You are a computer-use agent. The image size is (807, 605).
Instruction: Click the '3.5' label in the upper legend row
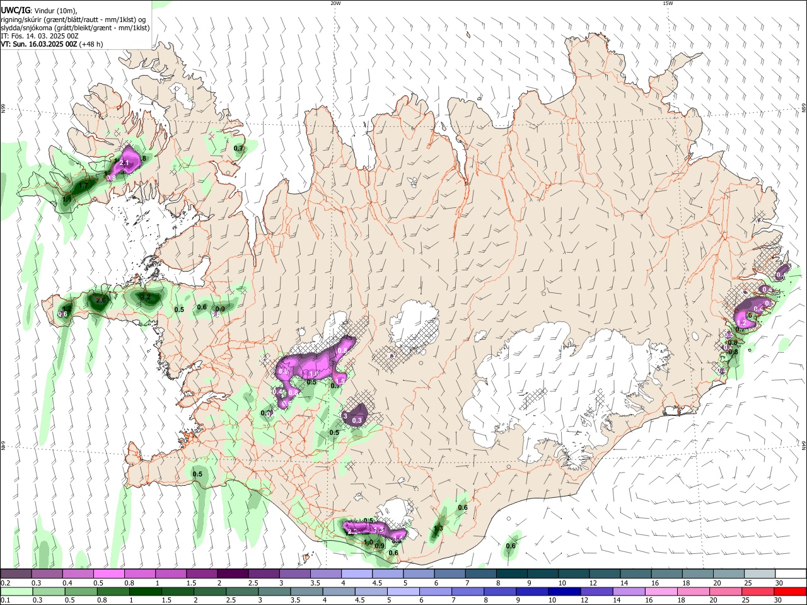coord(315,583)
